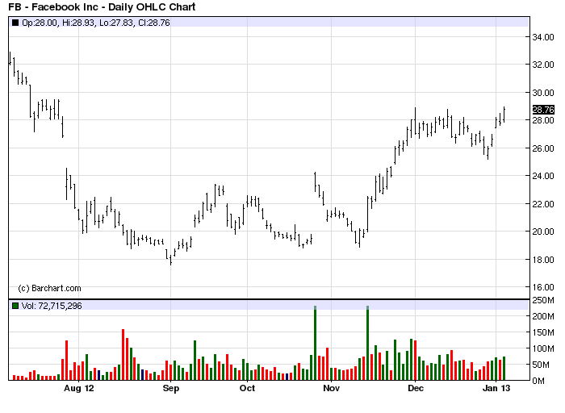Click the 'Aug 12' date axis label
The image size is (565, 413).
click(79, 389)
